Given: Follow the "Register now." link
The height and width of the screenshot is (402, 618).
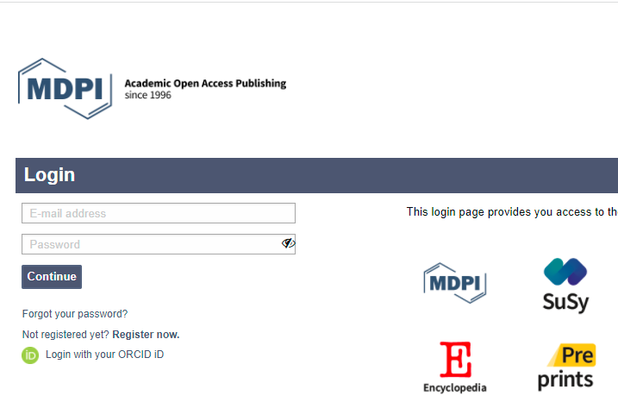Looking at the screenshot, I should [146, 335].
